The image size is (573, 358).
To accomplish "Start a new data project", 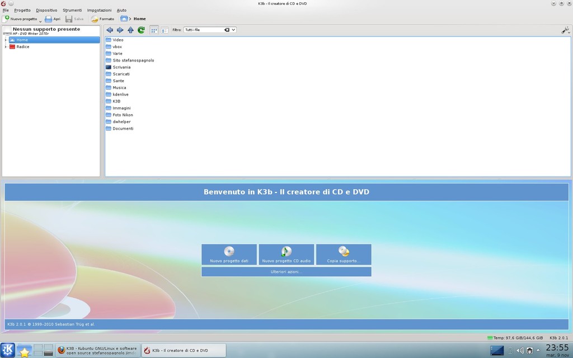I will click(x=229, y=255).
